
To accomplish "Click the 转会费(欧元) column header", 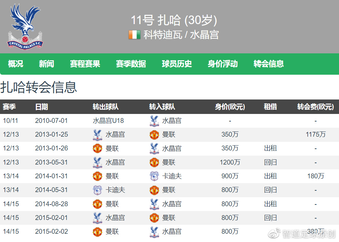I will point(315,107).
